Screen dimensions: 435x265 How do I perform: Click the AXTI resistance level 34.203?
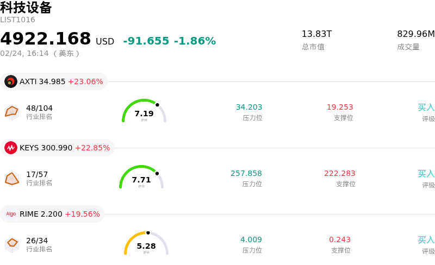pyautogui.click(x=249, y=107)
